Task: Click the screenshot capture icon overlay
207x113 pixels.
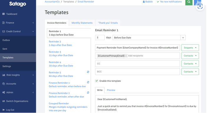Action: pos(200,6)
